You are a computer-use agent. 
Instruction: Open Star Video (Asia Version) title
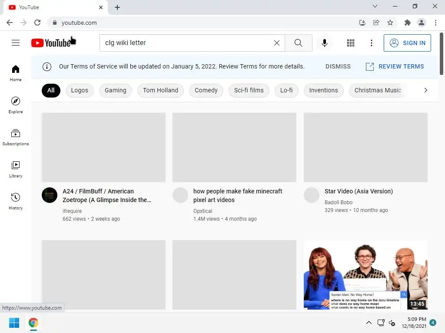point(359,191)
